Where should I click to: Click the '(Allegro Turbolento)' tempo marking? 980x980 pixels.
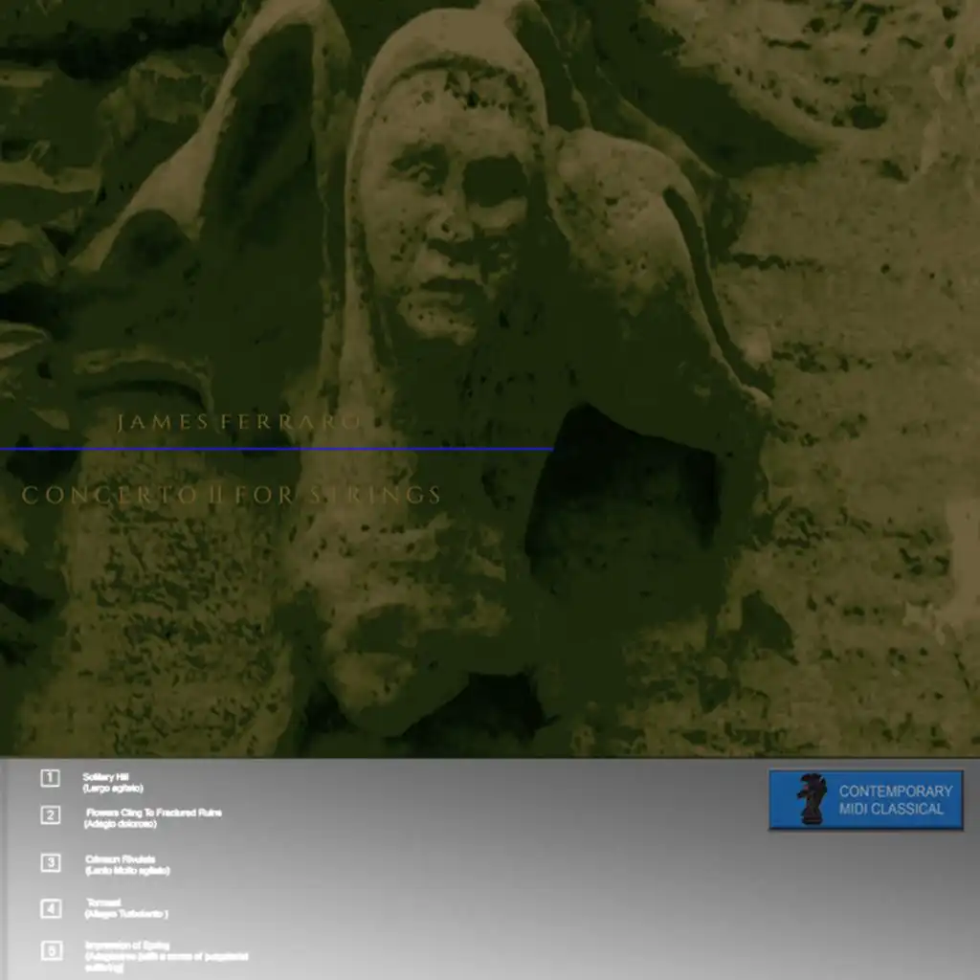tap(126, 914)
